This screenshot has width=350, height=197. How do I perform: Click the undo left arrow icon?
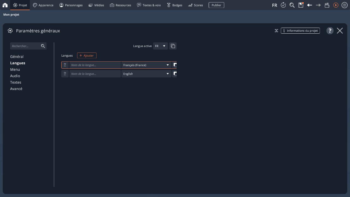coord(310,5)
